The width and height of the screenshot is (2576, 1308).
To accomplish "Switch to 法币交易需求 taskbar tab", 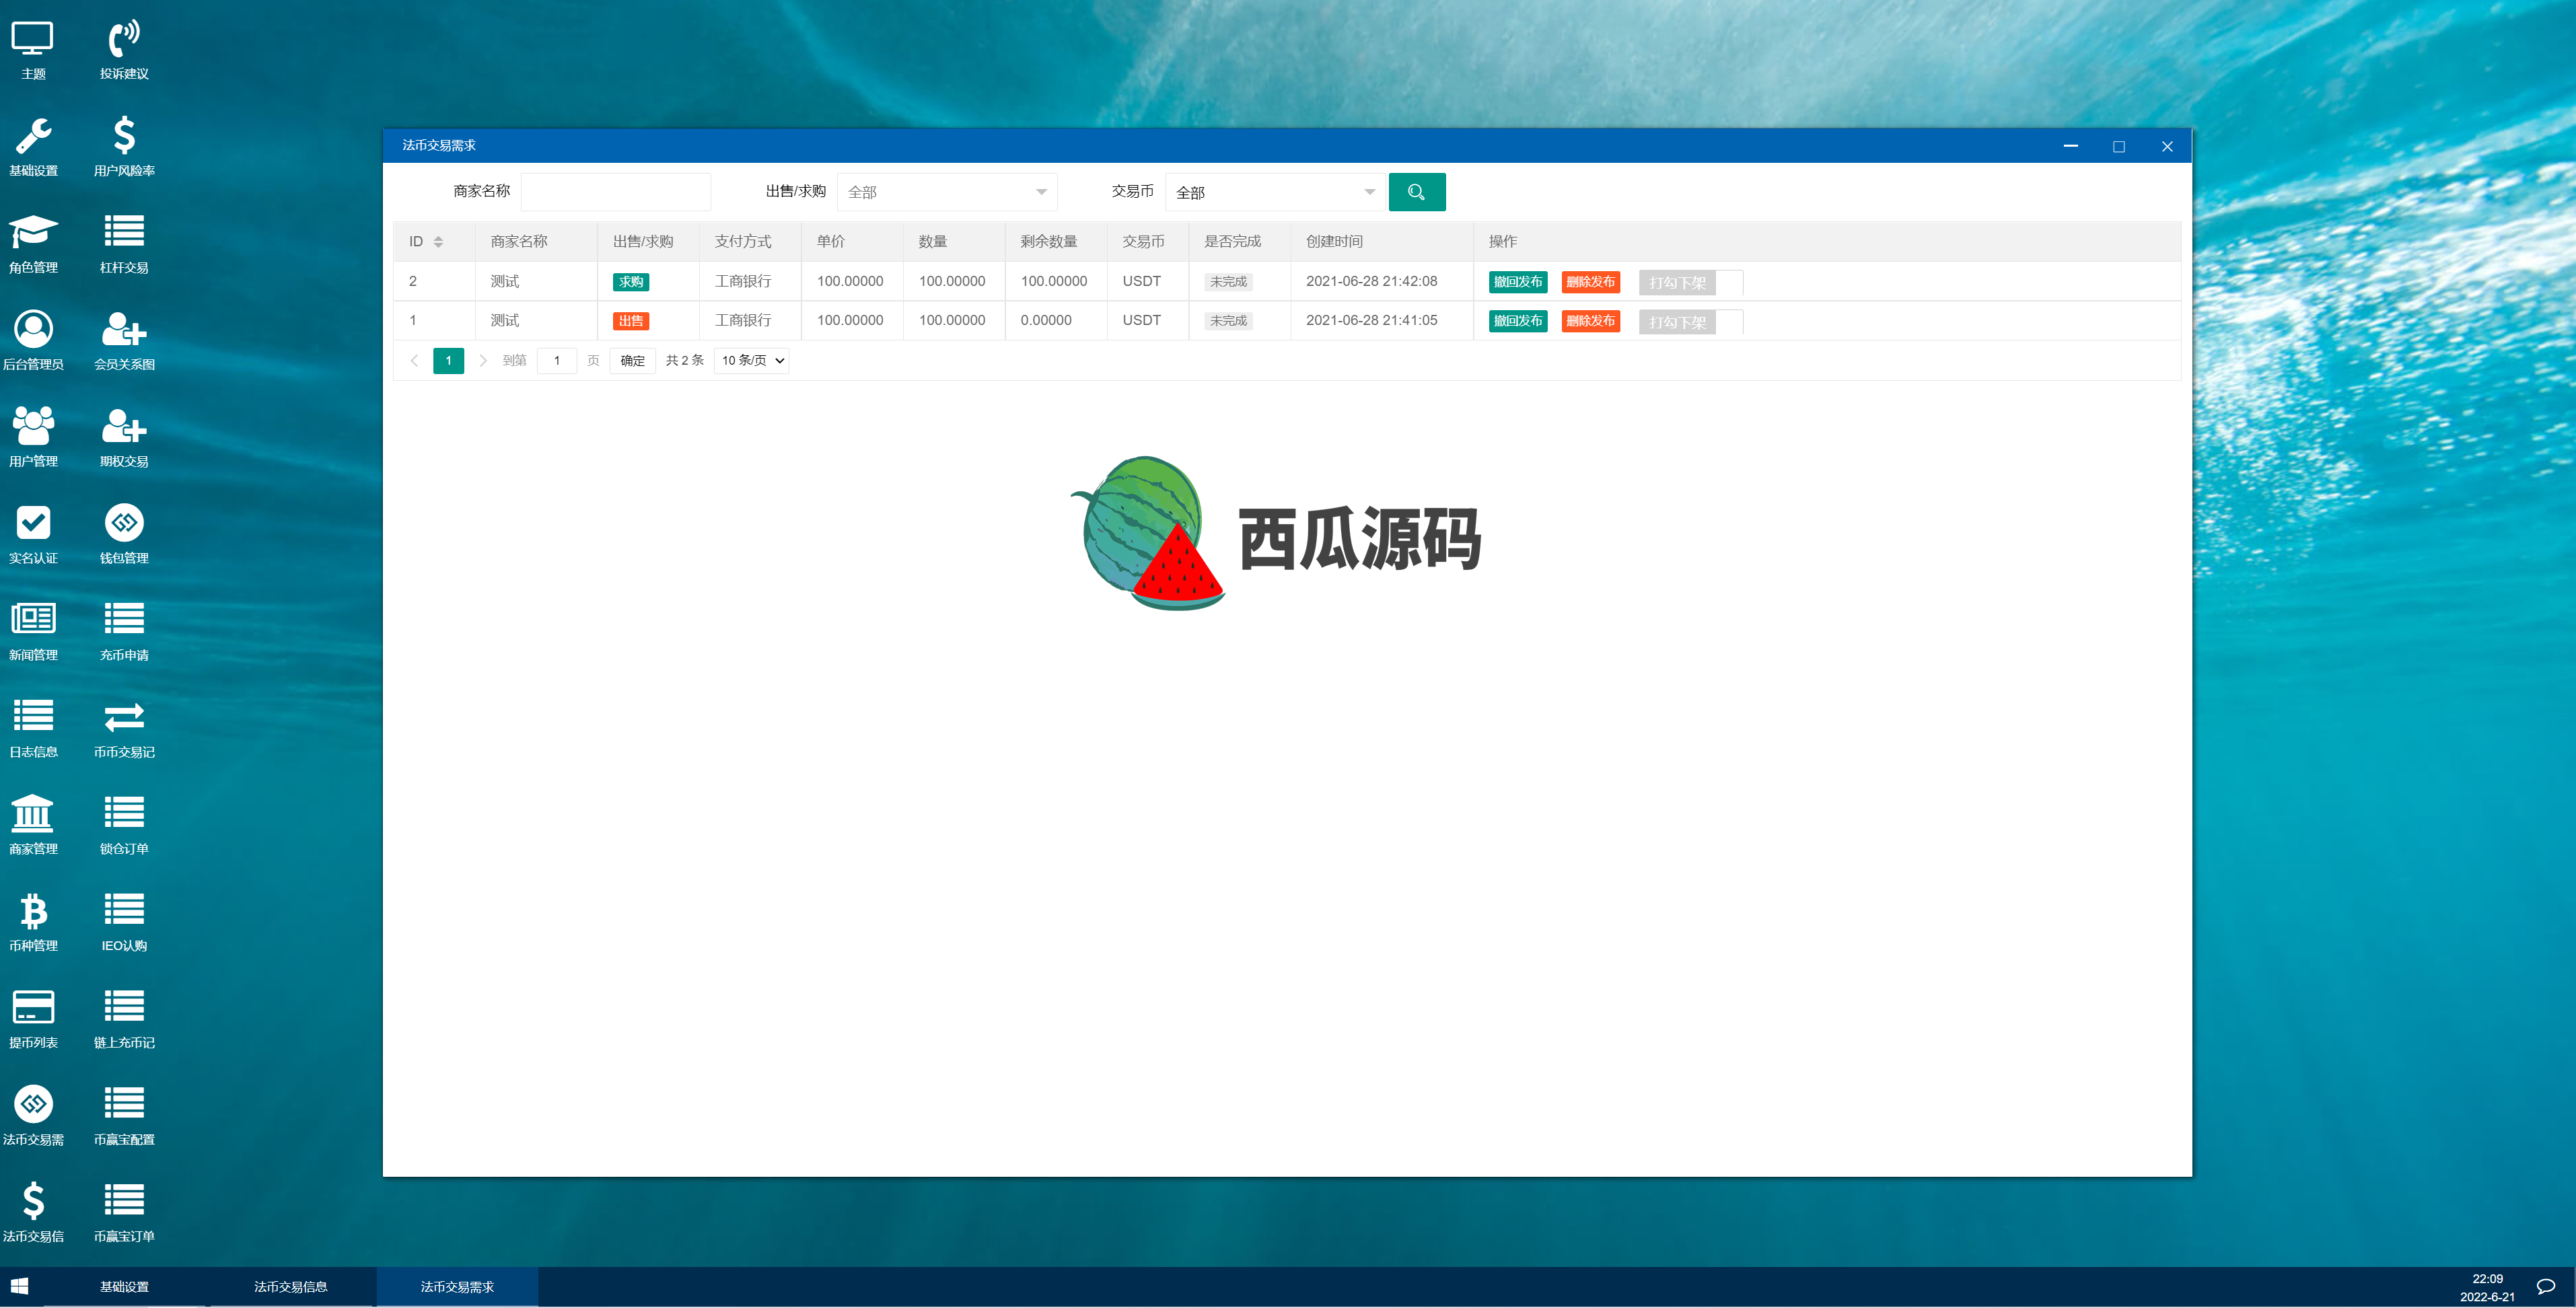I will [457, 1287].
